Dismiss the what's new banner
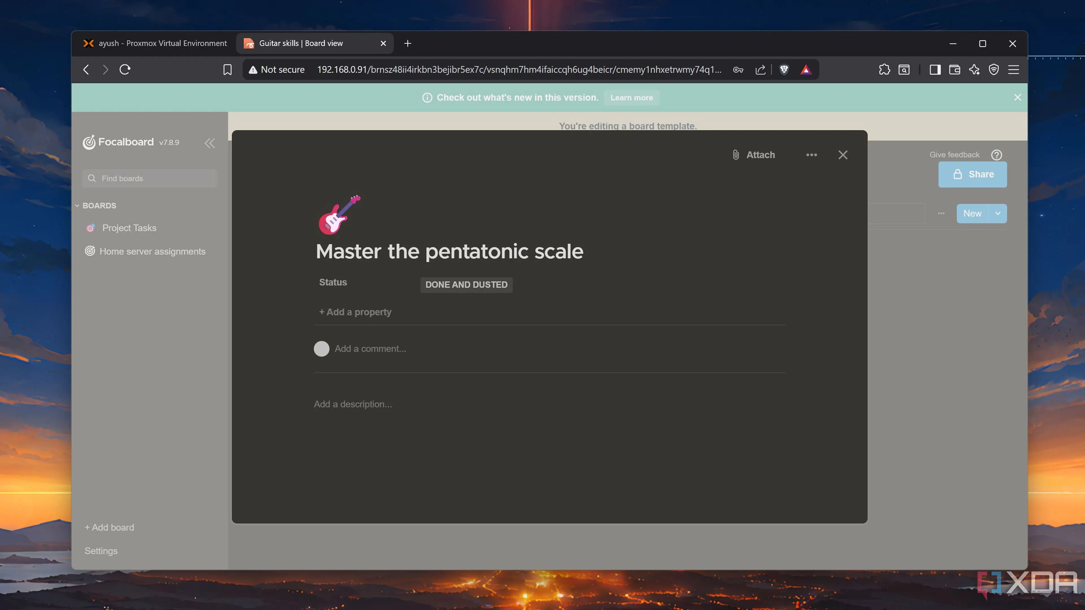1085x610 pixels. click(1017, 98)
